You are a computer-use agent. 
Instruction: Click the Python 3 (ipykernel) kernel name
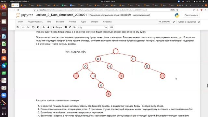click(x=187, y=22)
